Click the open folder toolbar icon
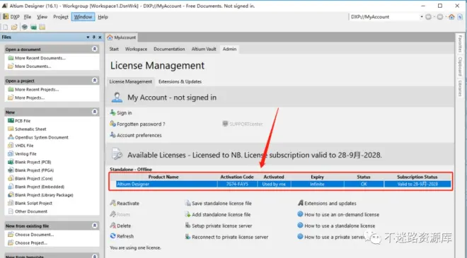The width and height of the screenshot is (467, 258). 14,28
